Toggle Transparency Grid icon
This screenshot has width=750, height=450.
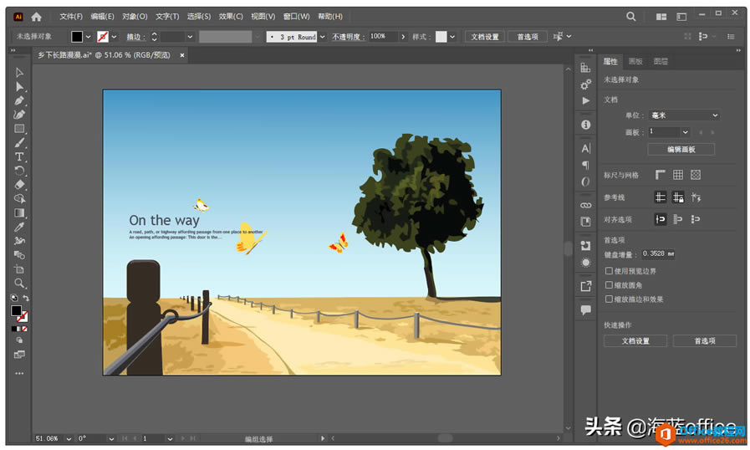coord(696,175)
